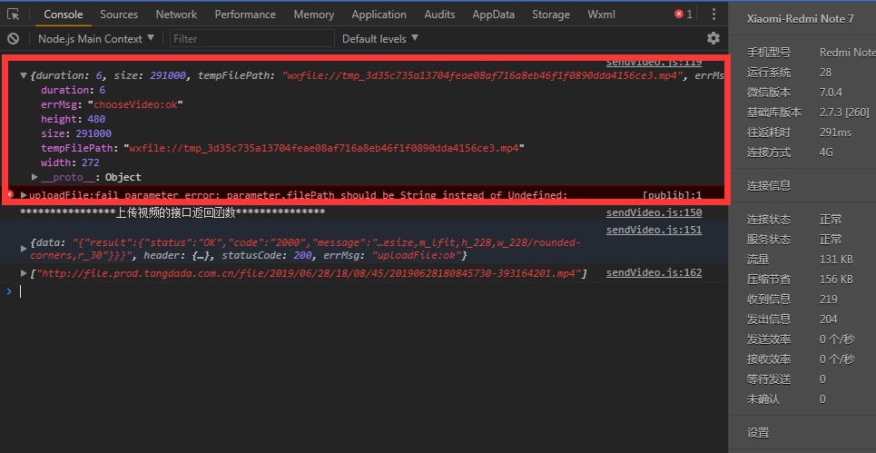Click the console Filter input field
Screen dimensions: 876x453
[x=251, y=39]
